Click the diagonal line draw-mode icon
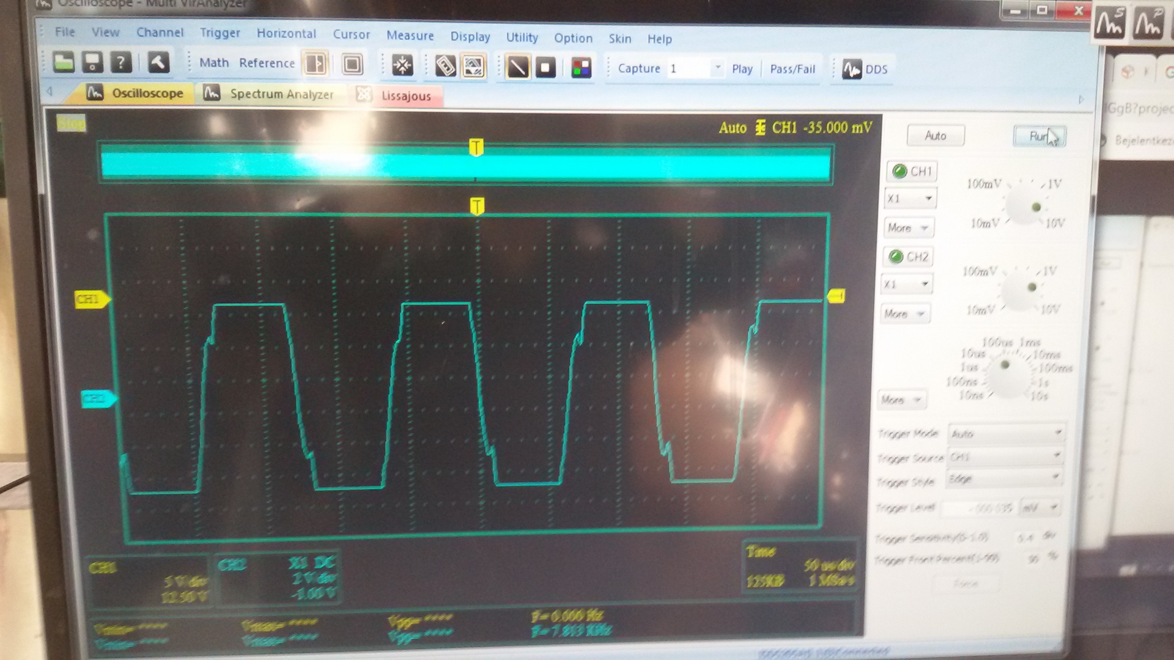The width and height of the screenshot is (1174, 660). (517, 67)
